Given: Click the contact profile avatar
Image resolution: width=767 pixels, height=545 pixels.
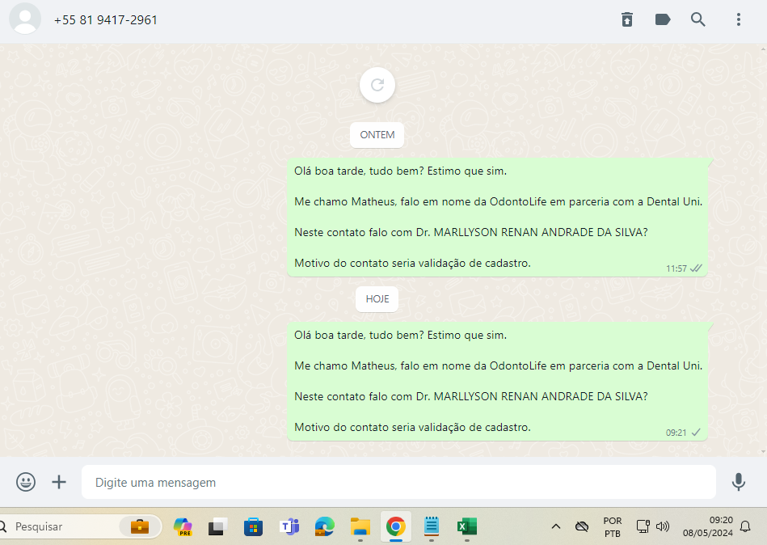Looking at the screenshot, I should 25,19.
